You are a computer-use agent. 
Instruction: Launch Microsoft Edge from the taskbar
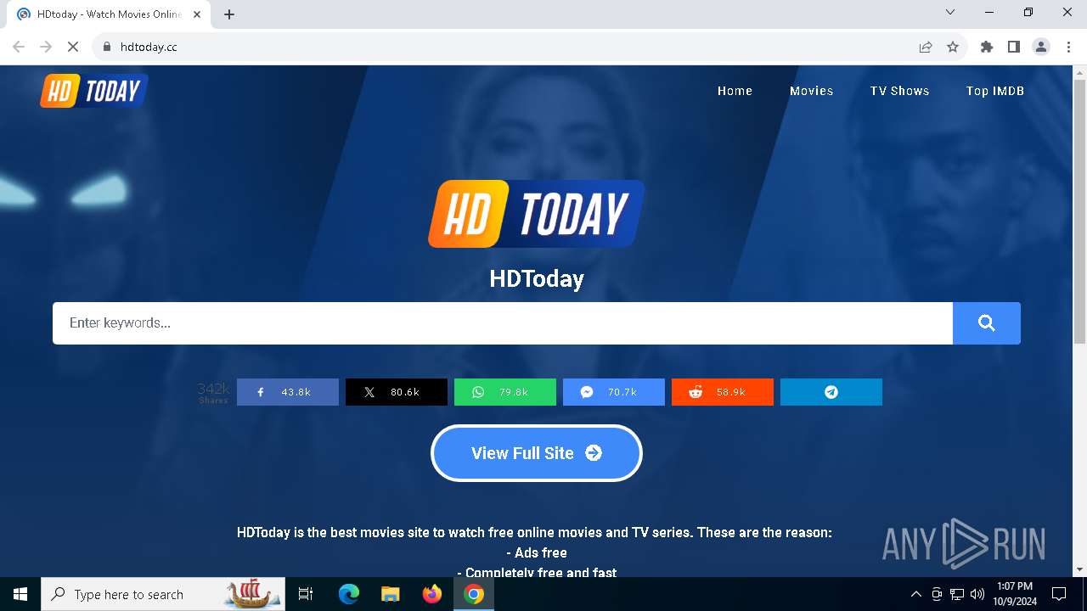point(349,594)
